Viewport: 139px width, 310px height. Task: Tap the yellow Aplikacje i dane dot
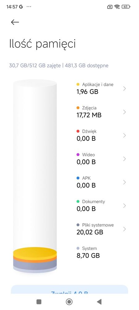click(x=78, y=84)
